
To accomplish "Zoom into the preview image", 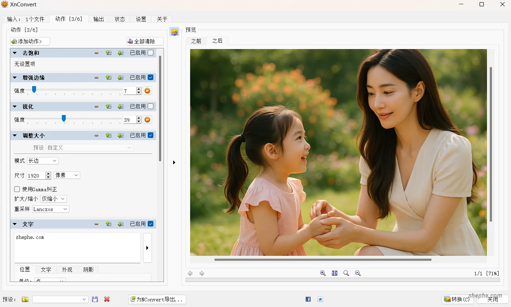I will pos(322,273).
